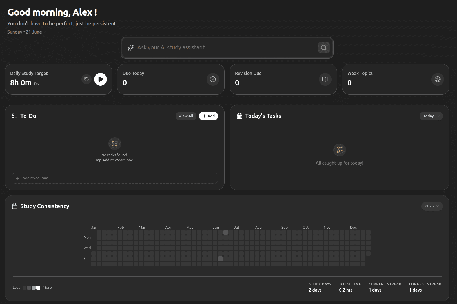Click the empty-state checklist icon in To-Do

pyautogui.click(x=115, y=144)
